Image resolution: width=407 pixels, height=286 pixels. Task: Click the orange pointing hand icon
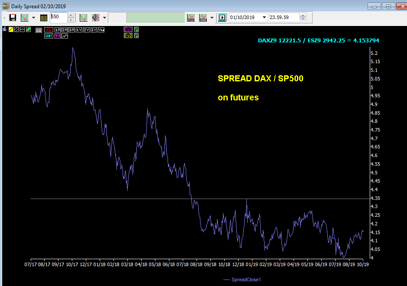[x=5, y=29]
